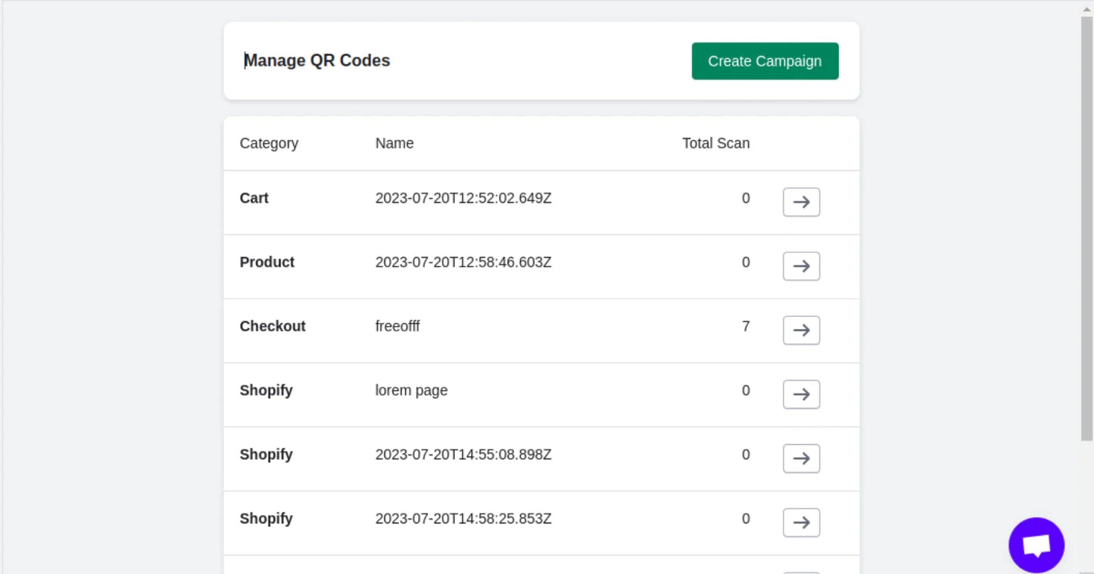The height and width of the screenshot is (574, 1094).
Task: Click the 2023-07-20T12:58:46.603Z name
Action: click(463, 262)
